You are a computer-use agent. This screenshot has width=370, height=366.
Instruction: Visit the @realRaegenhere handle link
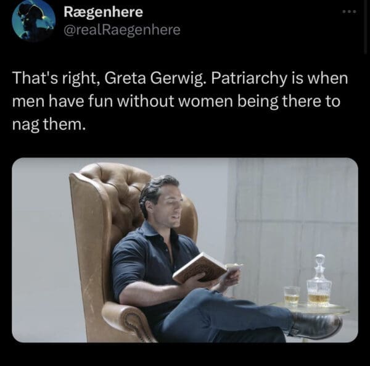122,30
